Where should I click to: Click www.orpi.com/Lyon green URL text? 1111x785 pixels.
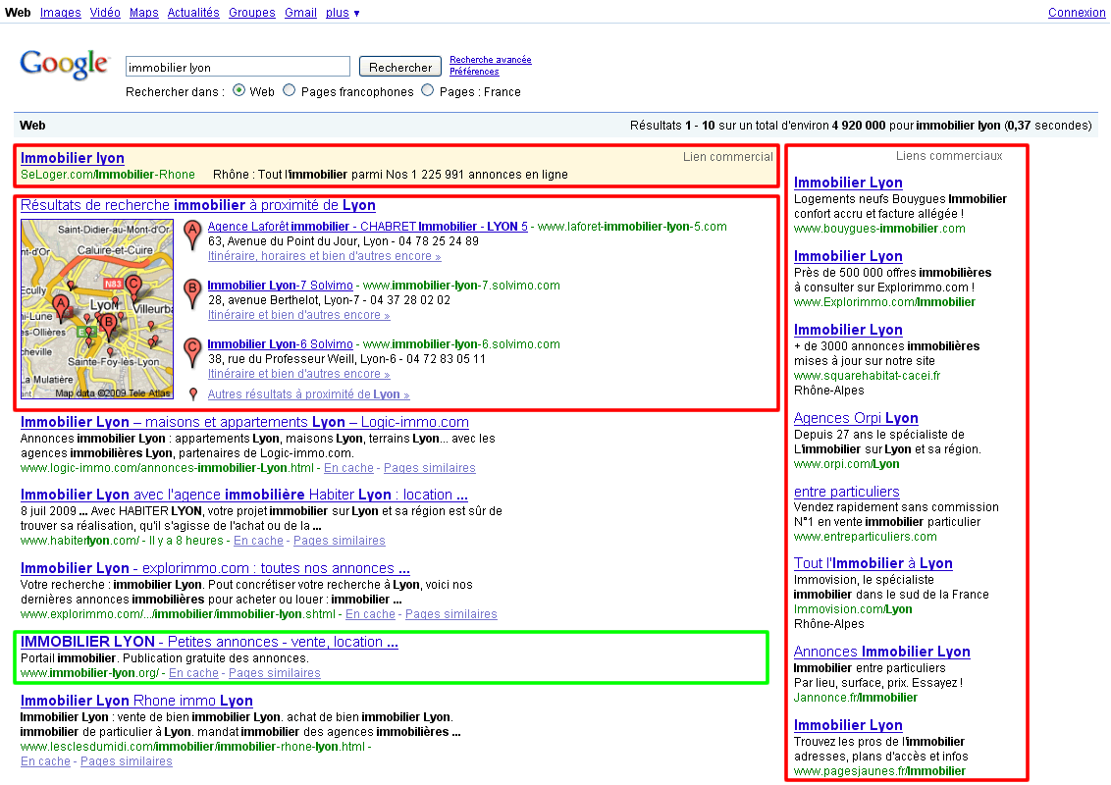coord(847,464)
